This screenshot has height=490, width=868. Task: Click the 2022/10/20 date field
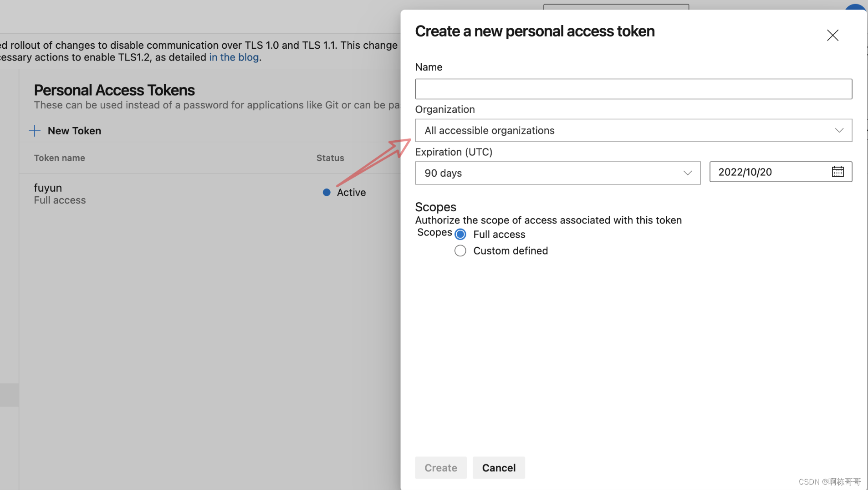[x=781, y=172]
